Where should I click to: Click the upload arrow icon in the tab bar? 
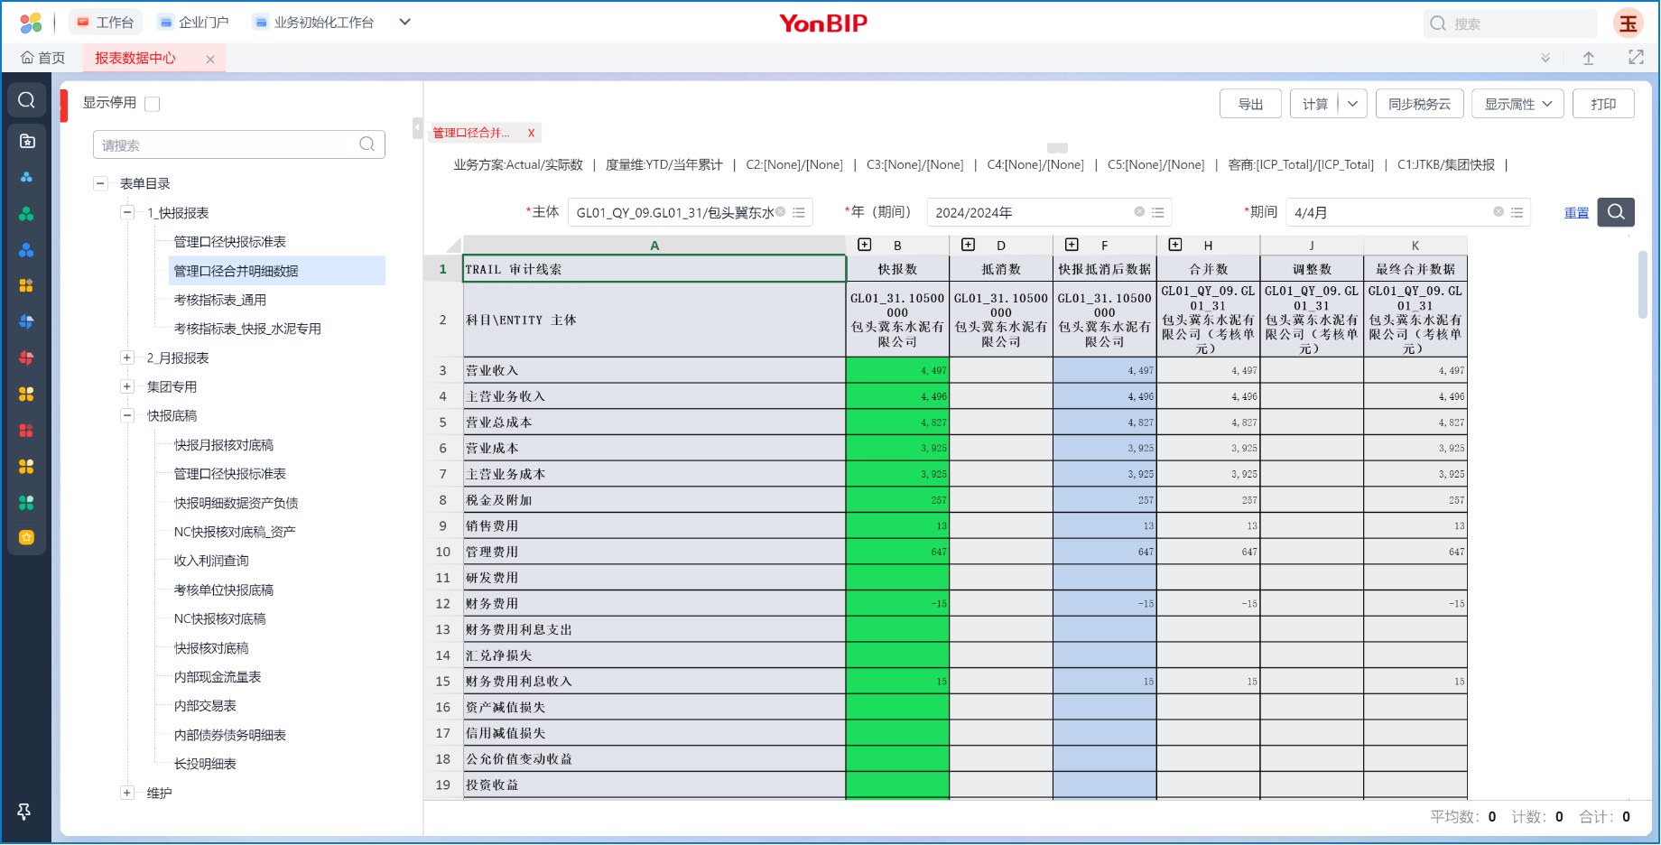click(1589, 58)
